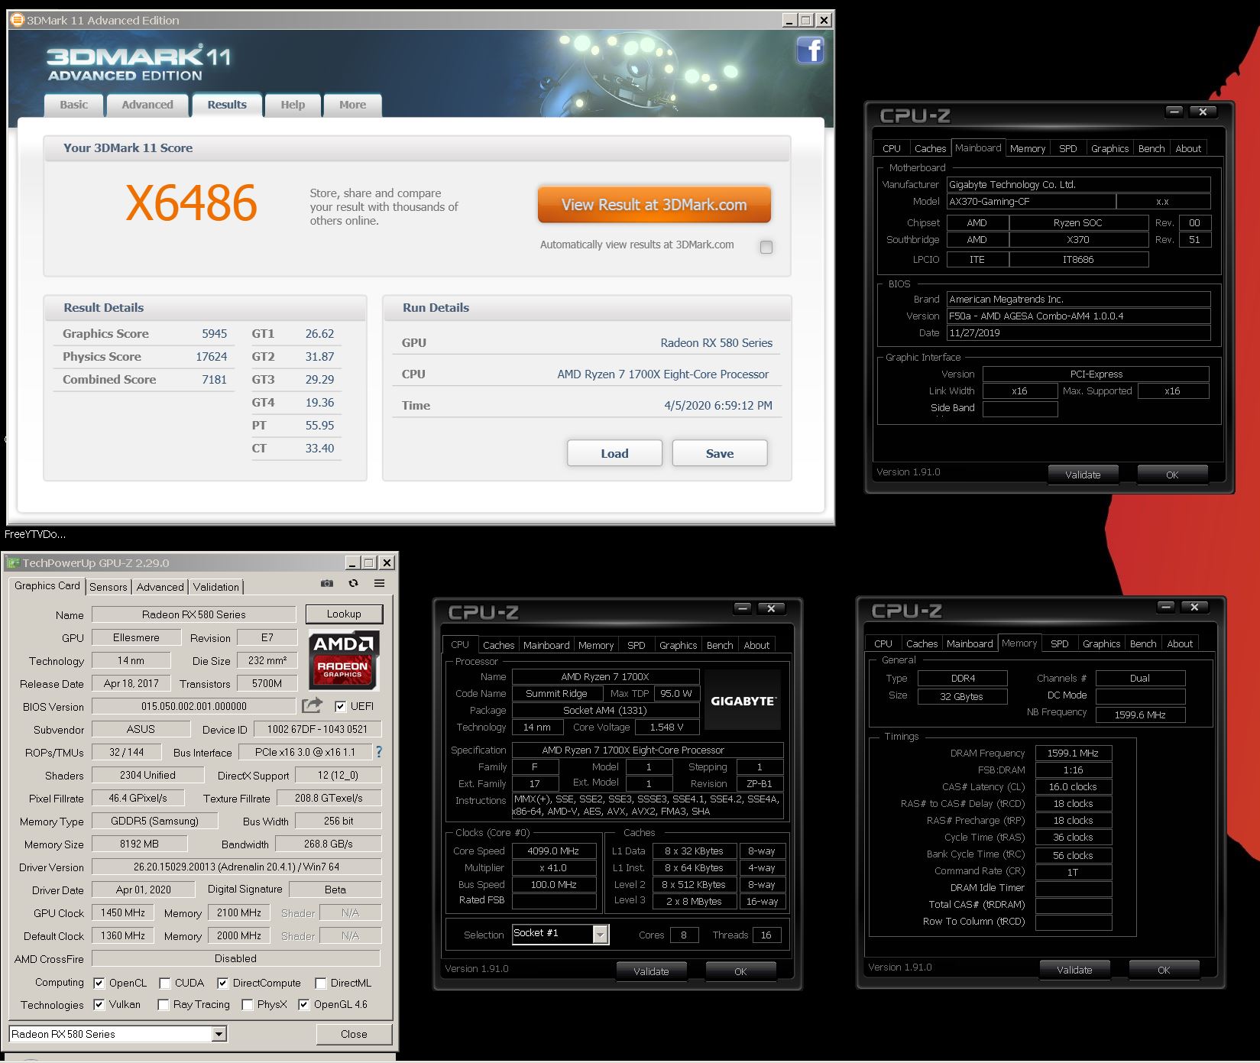The image size is (1260, 1063).
Task: Click OK in the CPU-Z CPU window
Action: (x=740, y=971)
